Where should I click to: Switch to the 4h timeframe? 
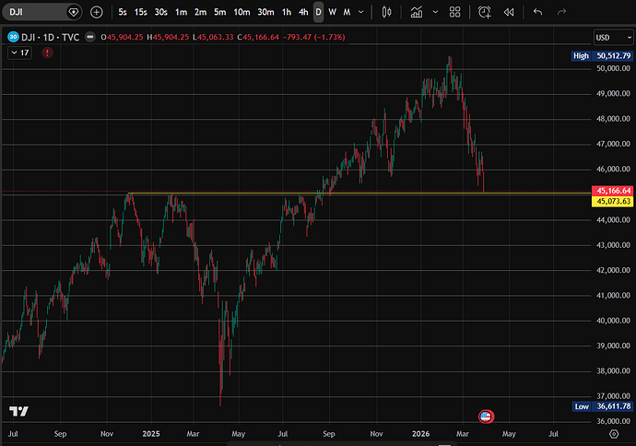pos(303,12)
